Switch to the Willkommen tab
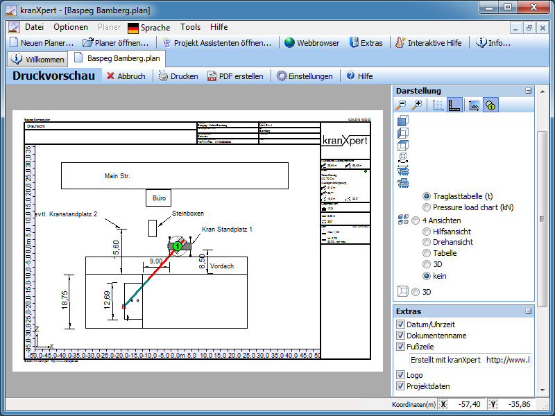Image resolution: width=555 pixels, height=416 pixels. click(x=38, y=59)
